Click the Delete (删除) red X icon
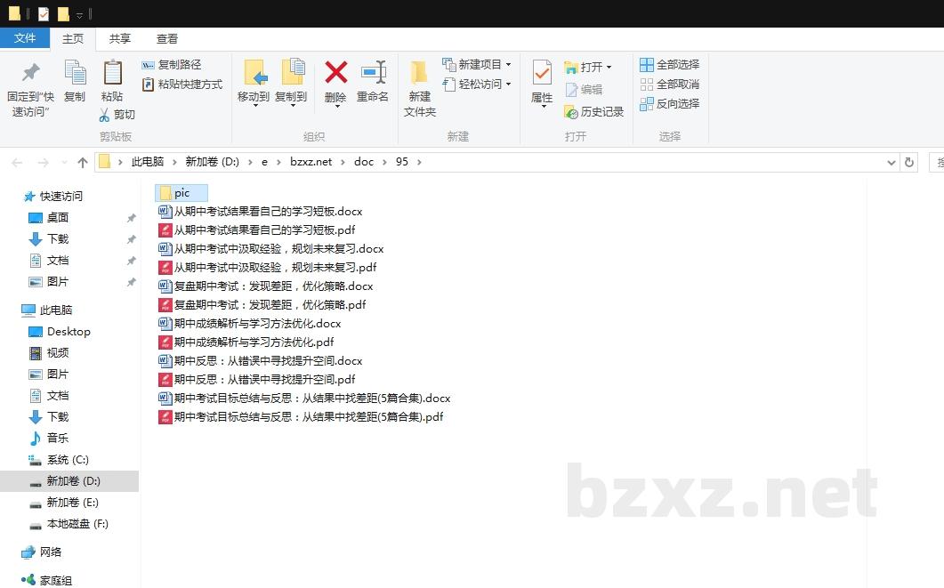 pos(335,74)
